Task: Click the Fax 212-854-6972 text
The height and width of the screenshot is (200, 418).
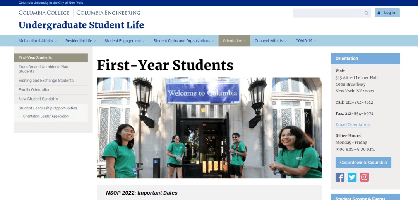Action: pyautogui.click(x=354, y=113)
